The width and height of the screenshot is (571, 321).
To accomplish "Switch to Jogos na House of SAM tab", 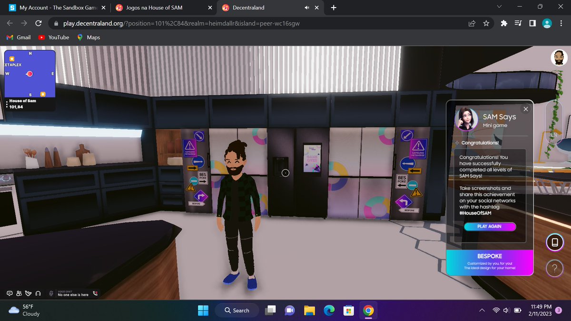I will point(163,8).
